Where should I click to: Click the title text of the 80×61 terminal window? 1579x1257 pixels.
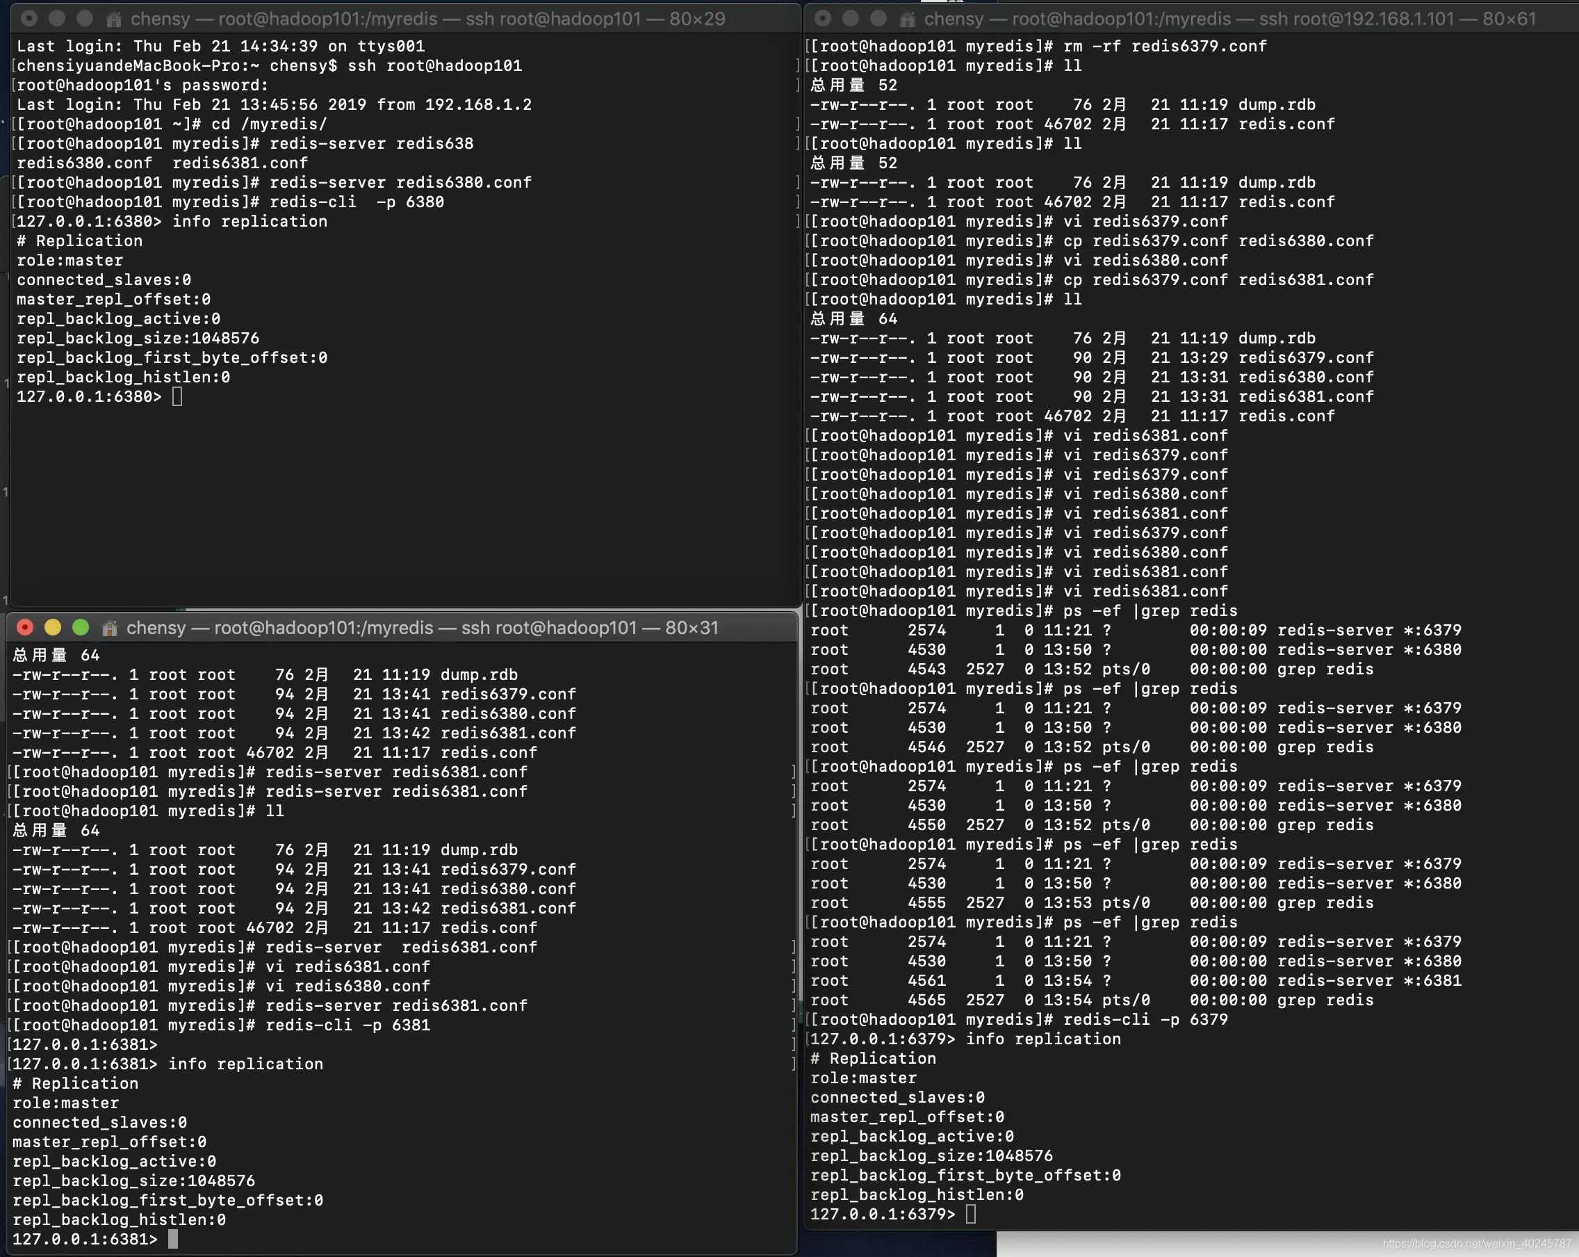tap(1229, 19)
